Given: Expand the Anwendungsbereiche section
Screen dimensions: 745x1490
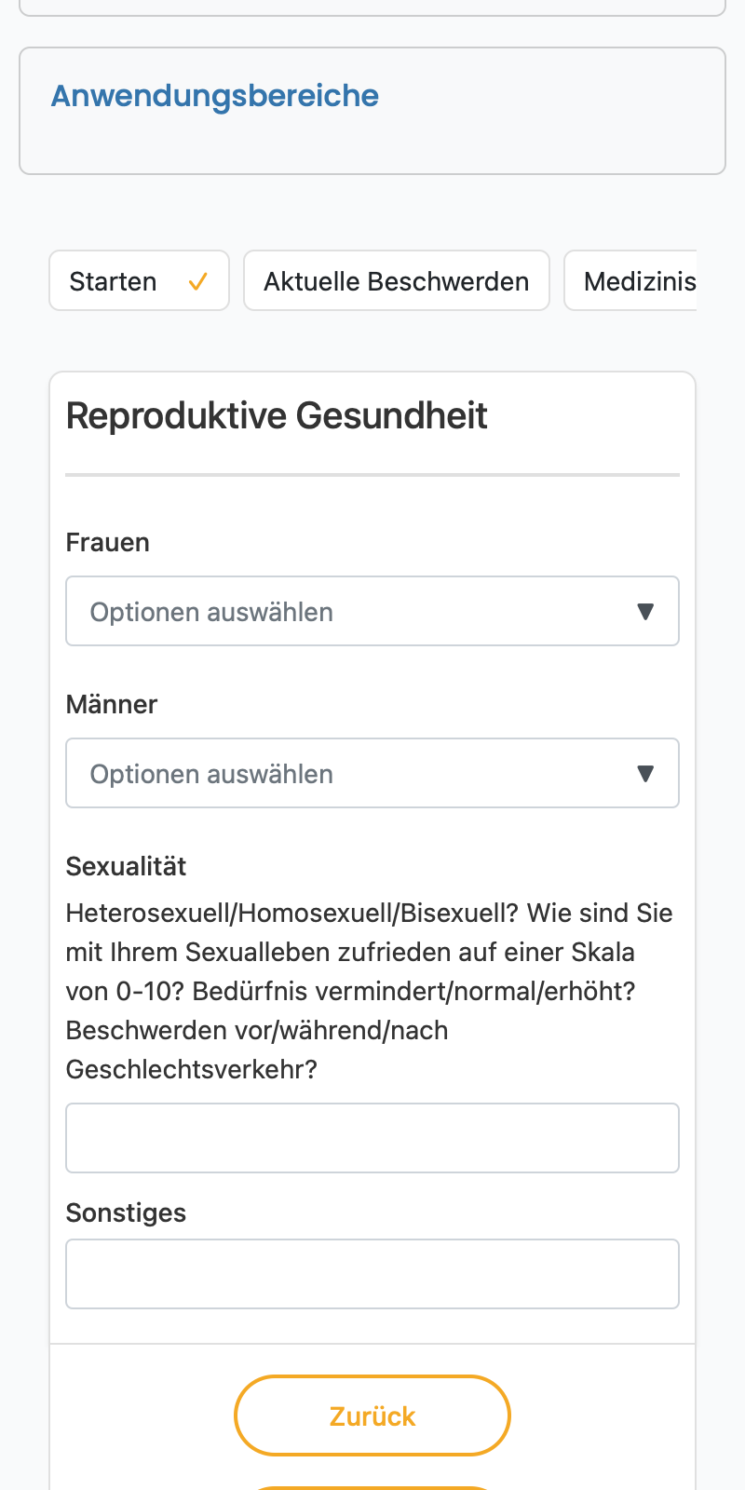Looking at the screenshot, I should coord(372,111).
